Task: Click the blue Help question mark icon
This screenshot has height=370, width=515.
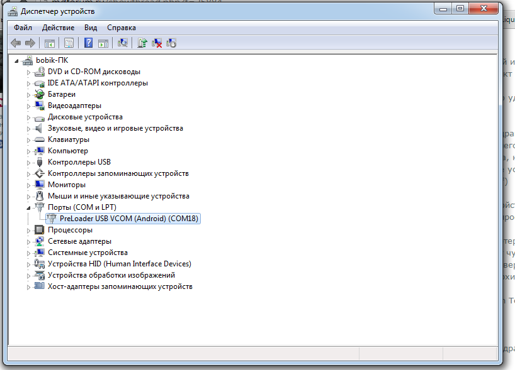Action: [x=88, y=43]
